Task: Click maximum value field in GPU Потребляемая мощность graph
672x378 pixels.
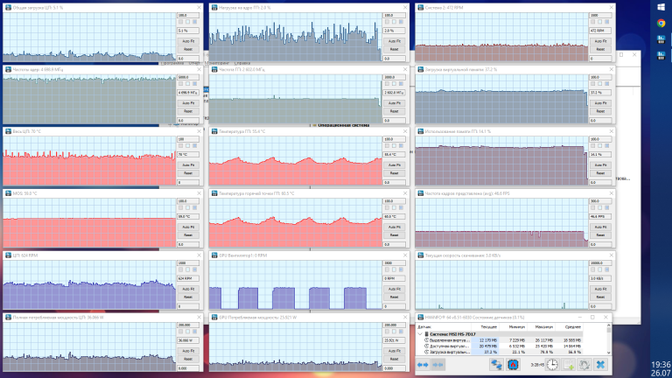Action: [x=395, y=325]
